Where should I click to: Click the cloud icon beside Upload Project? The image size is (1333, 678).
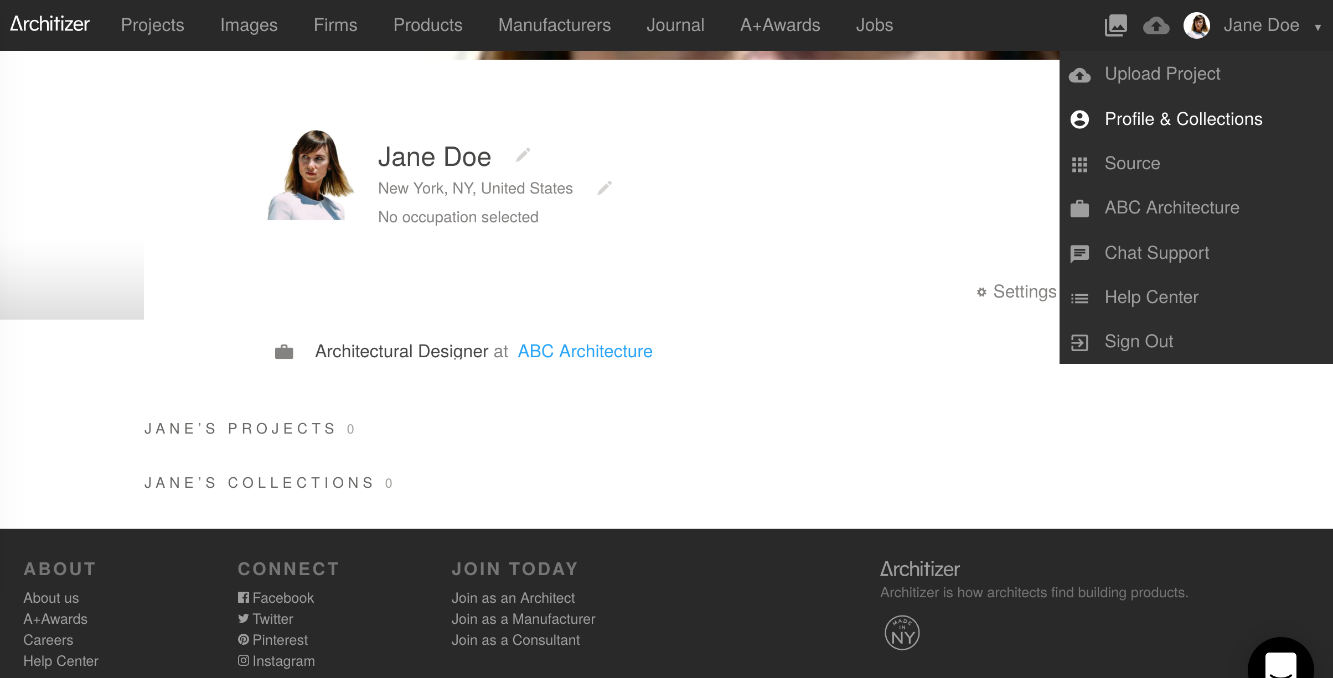(x=1079, y=75)
